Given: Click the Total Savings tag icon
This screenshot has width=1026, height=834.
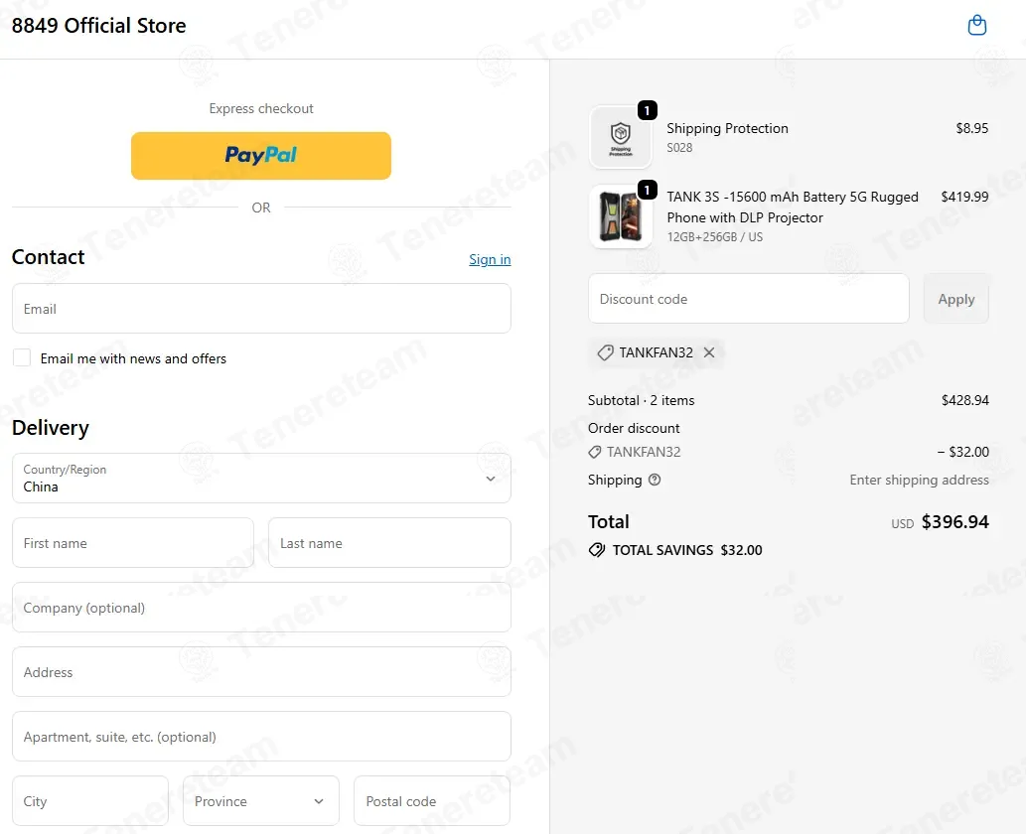Looking at the screenshot, I should [x=597, y=550].
